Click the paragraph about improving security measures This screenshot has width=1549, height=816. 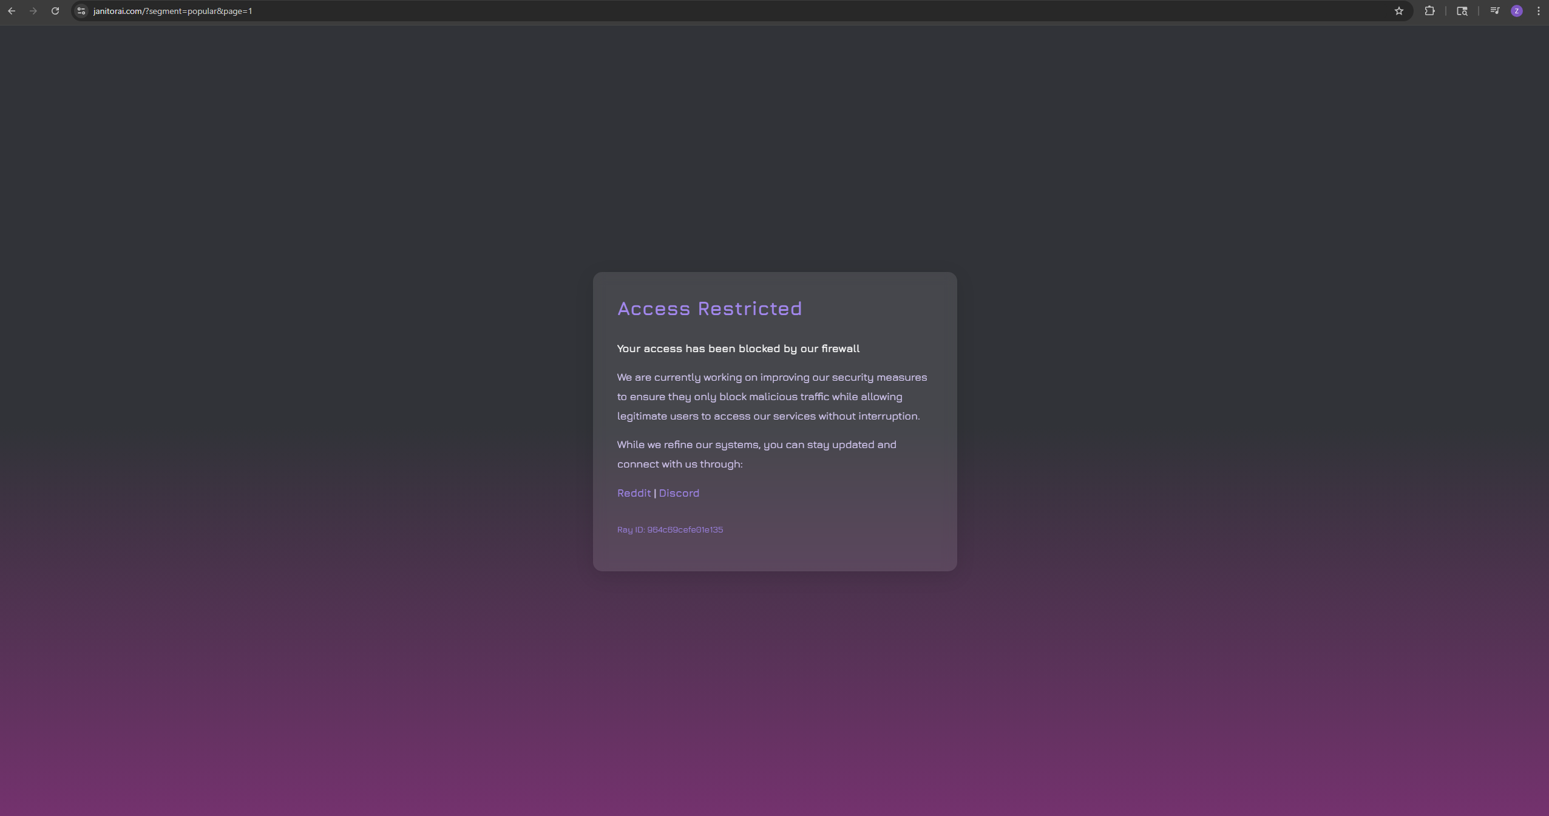point(771,396)
